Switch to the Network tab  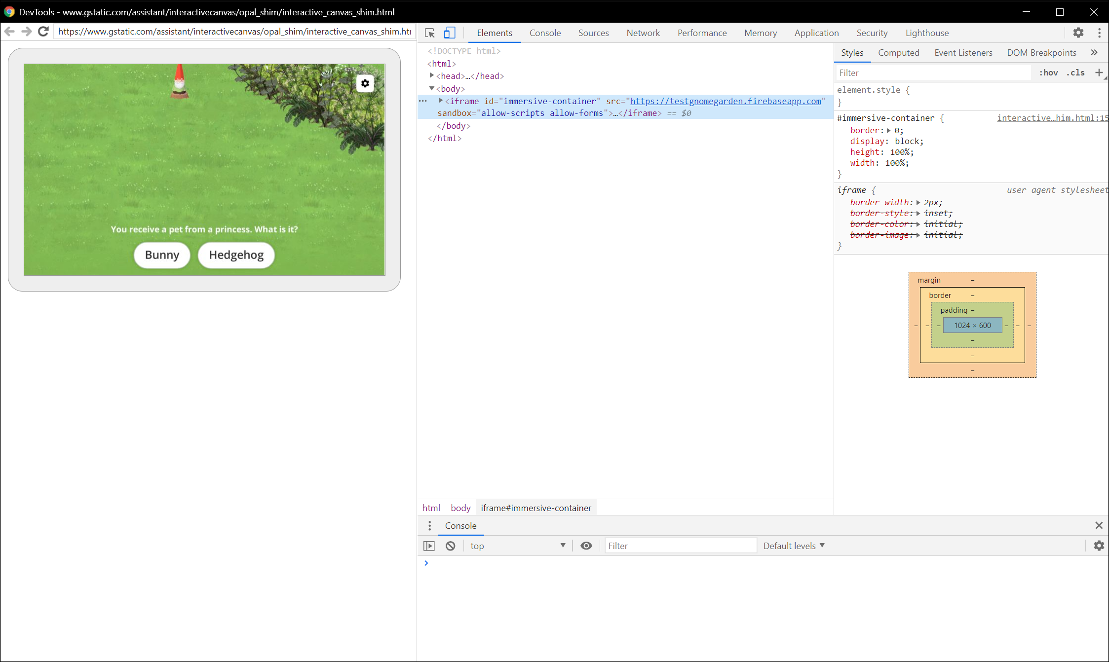[x=643, y=33]
